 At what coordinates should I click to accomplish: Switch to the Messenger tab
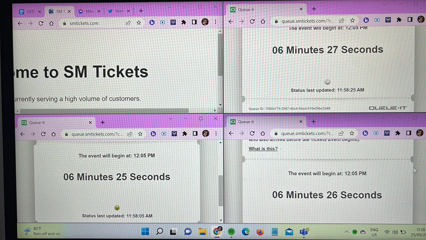[89, 11]
